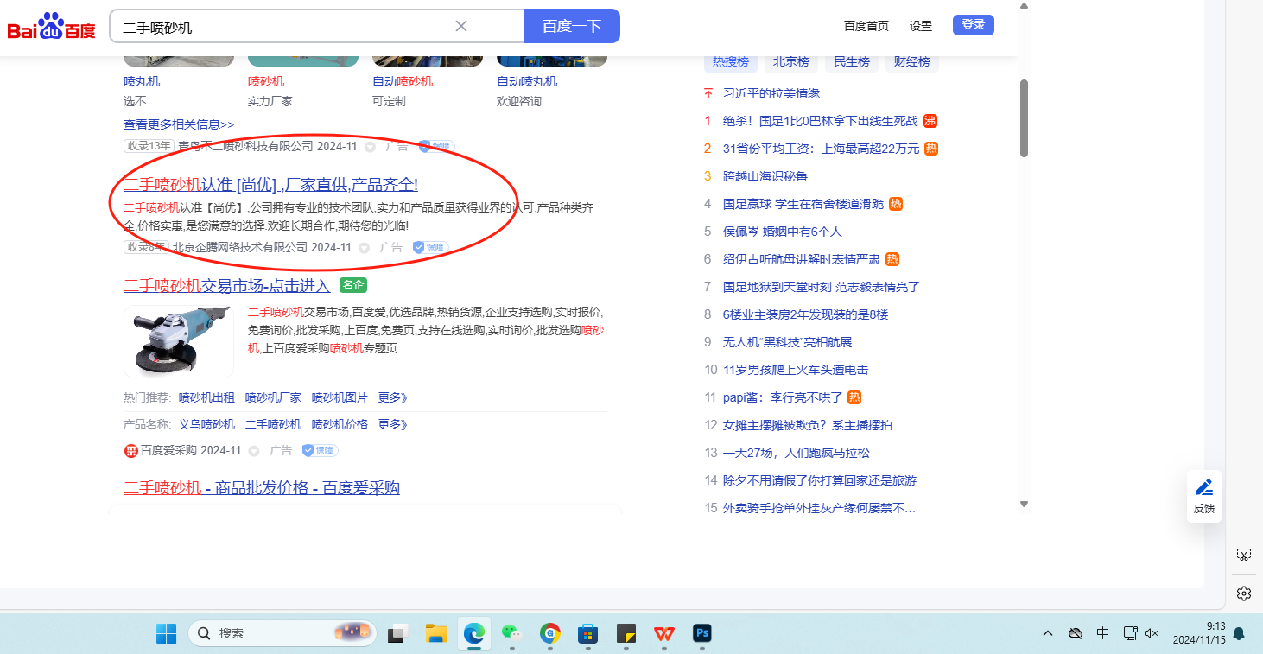Open the 二手喷砂机认准 [尚优] result title

tap(271, 184)
